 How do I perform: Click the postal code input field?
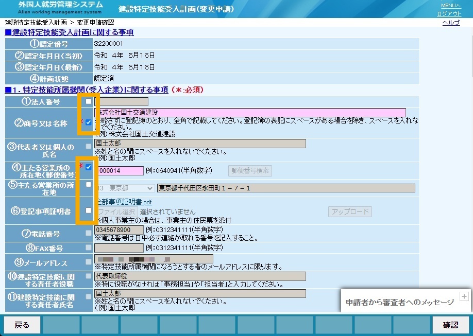pos(119,171)
